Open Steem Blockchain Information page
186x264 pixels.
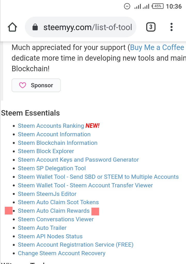tap(57, 143)
